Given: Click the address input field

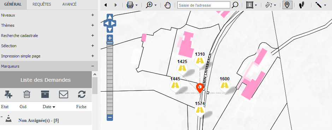Looking at the screenshot, I should coord(204,5).
